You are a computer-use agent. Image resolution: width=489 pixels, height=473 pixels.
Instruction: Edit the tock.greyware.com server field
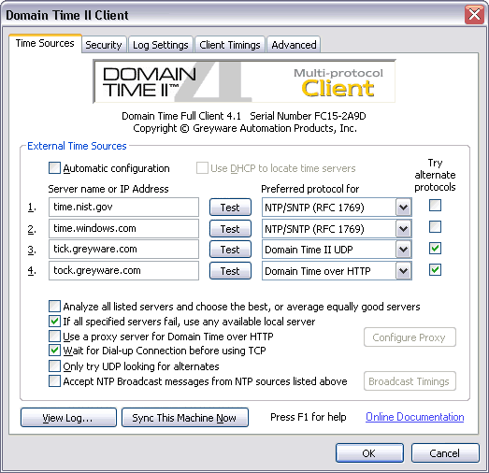(x=123, y=270)
